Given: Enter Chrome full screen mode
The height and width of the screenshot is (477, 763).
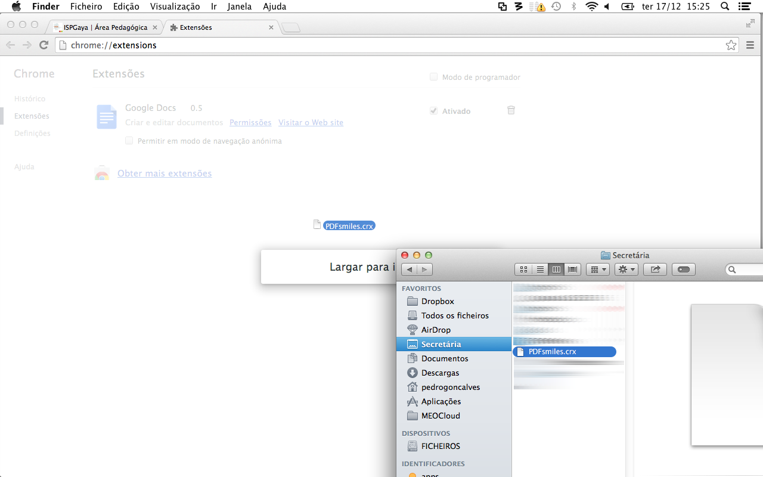Looking at the screenshot, I should point(750,23).
